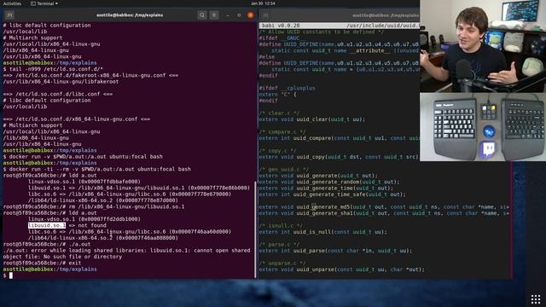Click the uuid_parse declaration line
This screenshot has height=307, width=546.
coord(335,251)
